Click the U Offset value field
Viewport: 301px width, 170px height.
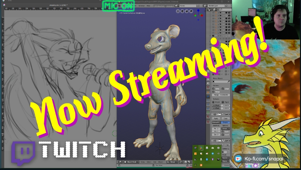click(x=221, y=105)
